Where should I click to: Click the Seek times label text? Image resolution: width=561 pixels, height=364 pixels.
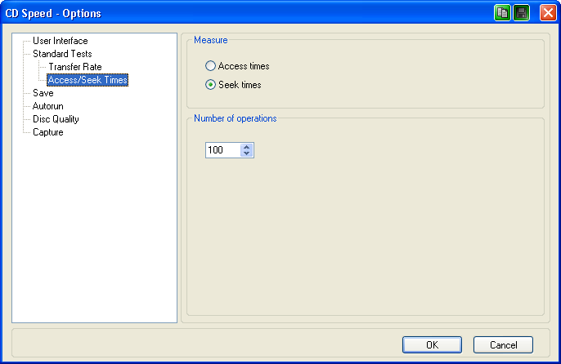point(240,85)
